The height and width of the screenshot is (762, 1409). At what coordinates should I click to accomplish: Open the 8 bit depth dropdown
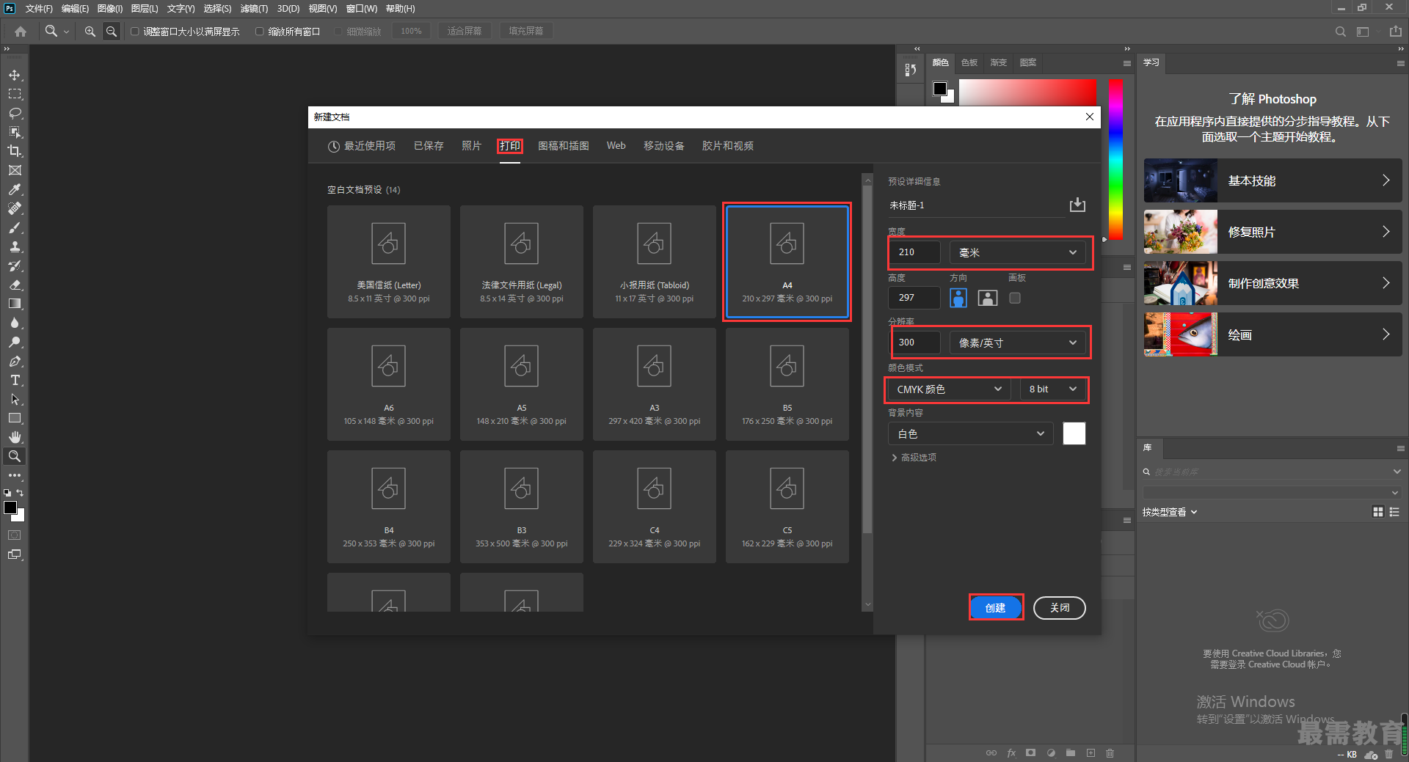click(1052, 389)
